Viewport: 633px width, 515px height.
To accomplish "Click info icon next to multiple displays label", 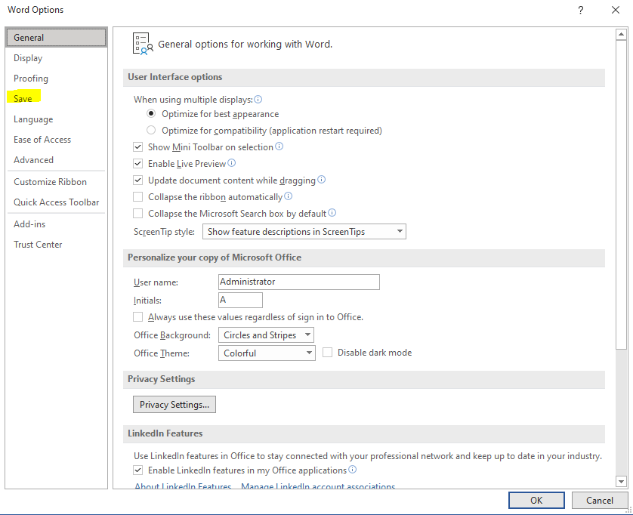I will point(258,99).
